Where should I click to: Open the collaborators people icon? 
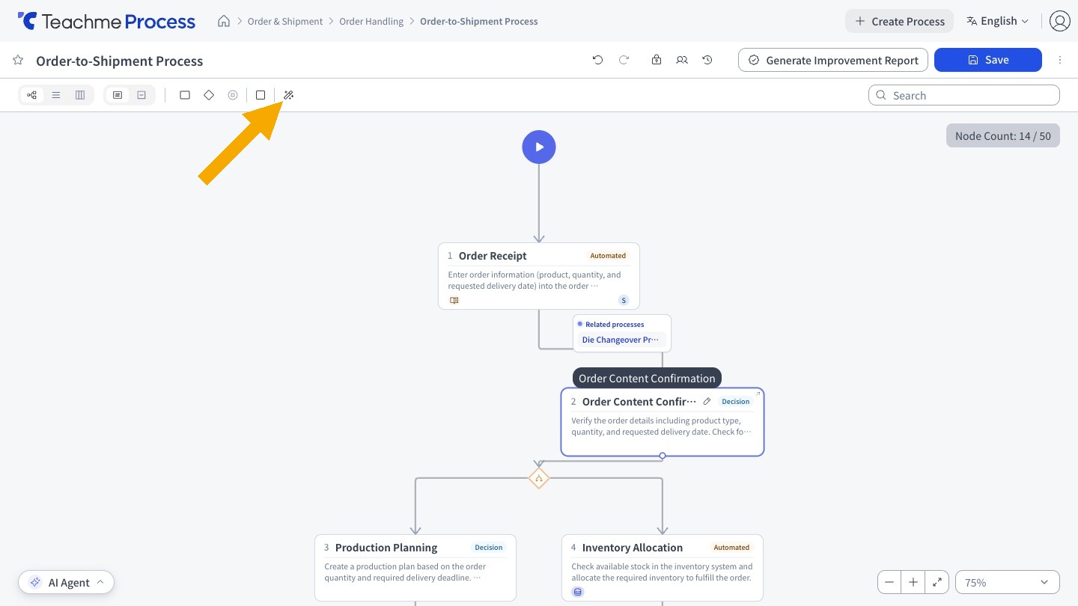682,60
